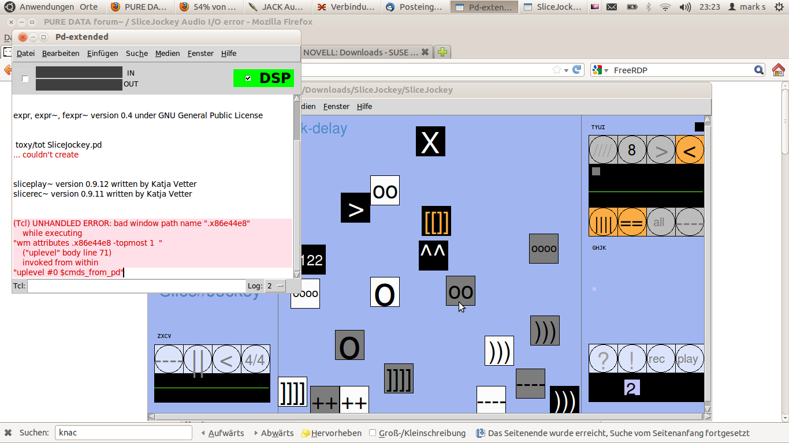Image resolution: width=789 pixels, height=443 pixels.
Task: Click the gray '>' circle in TYUI panel
Action: coord(661,150)
